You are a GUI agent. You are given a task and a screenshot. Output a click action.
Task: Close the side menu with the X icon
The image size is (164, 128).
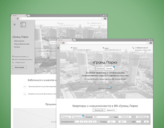point(14,25)
